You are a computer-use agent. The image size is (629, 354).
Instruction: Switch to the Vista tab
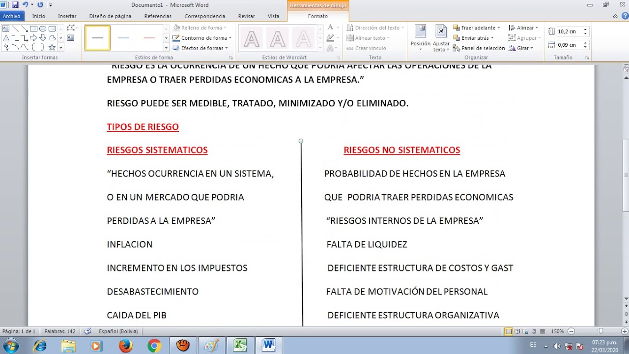[x=274, y=16]
